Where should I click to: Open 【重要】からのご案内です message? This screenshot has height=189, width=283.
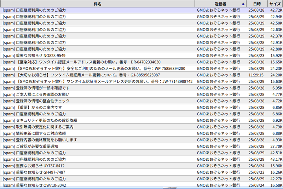[x=141, y=108]
